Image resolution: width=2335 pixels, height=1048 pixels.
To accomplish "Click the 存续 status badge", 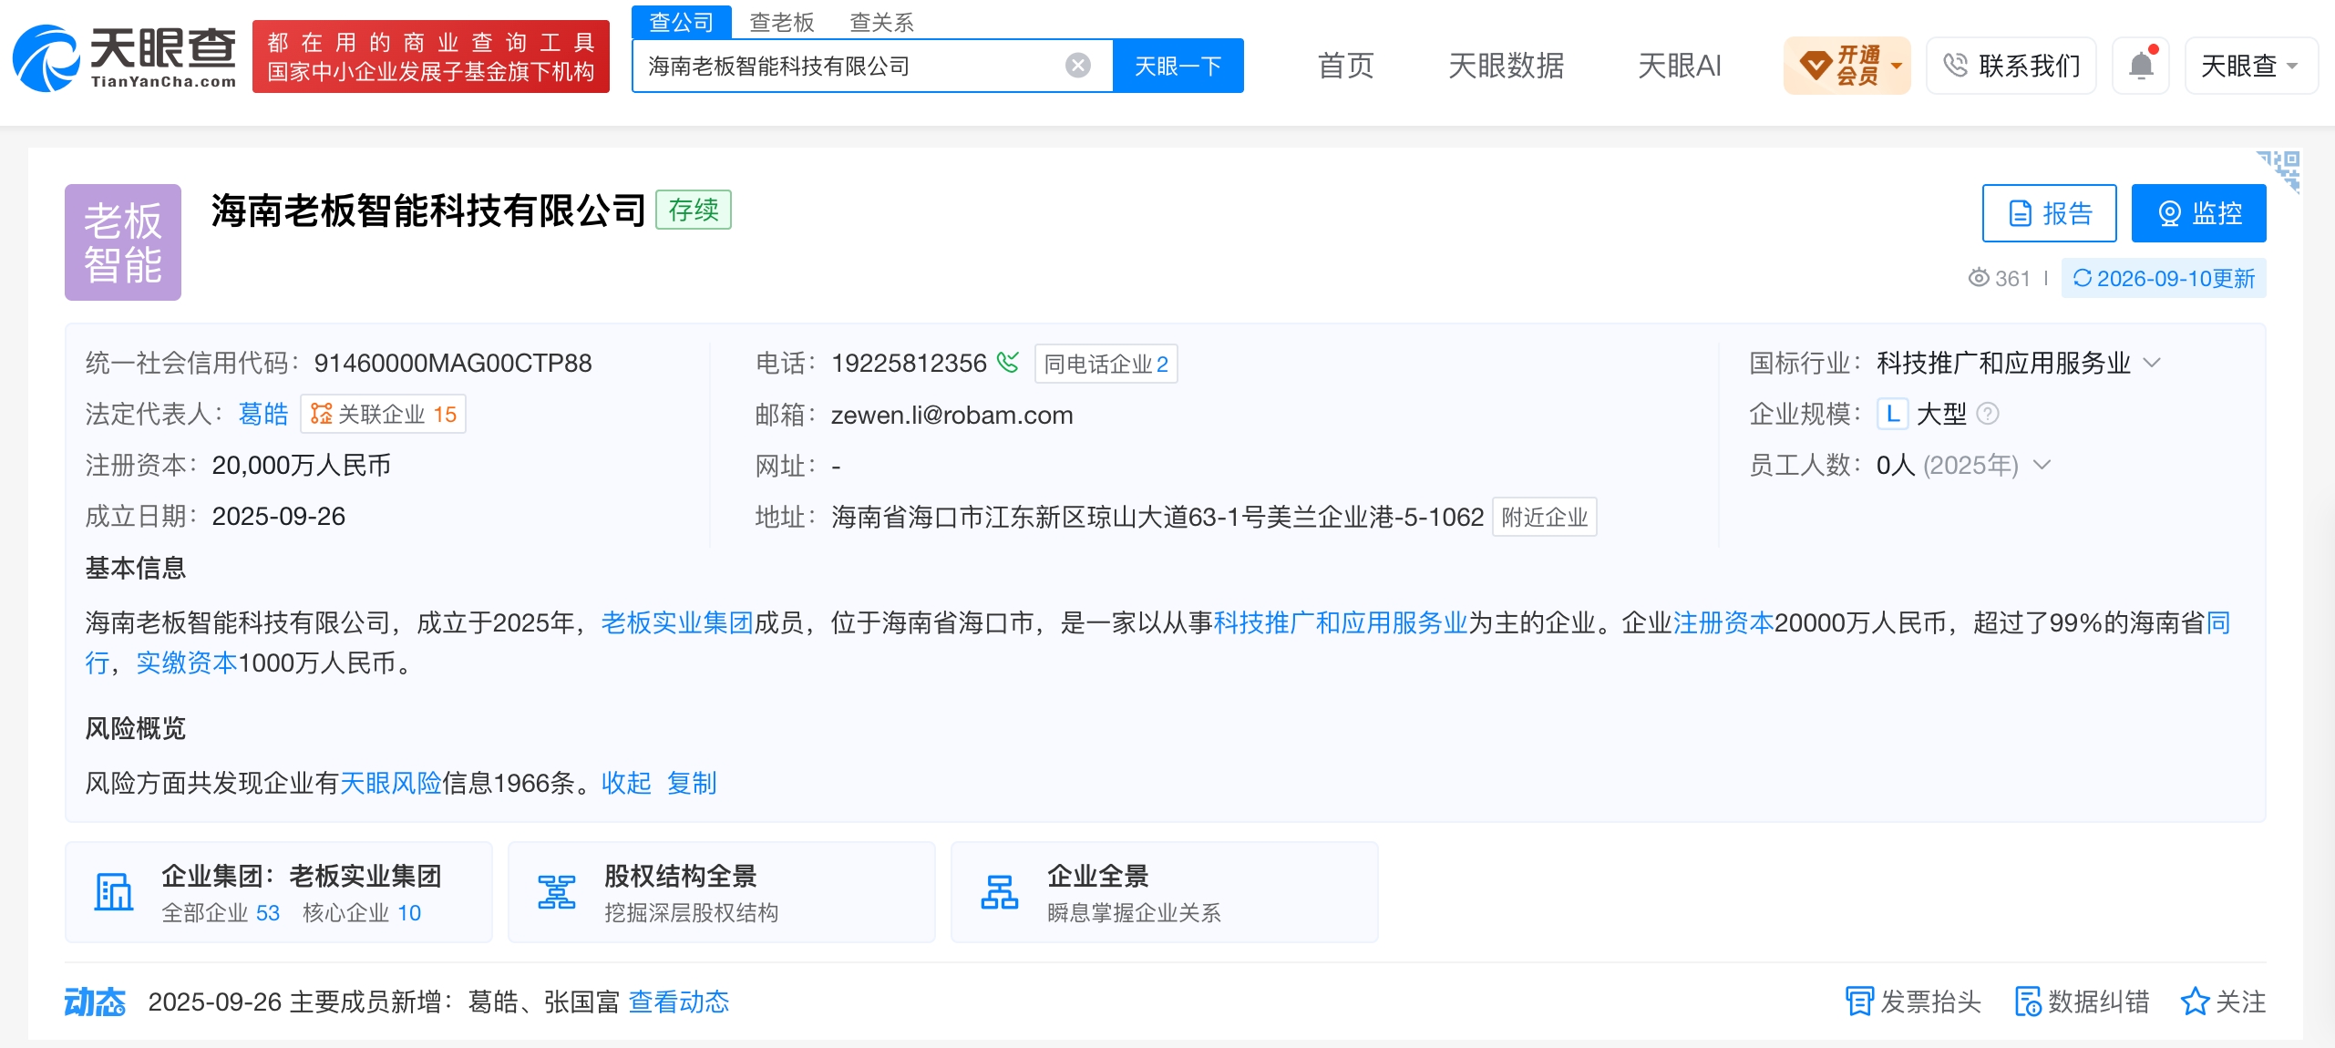I will (x=694, y=211).
